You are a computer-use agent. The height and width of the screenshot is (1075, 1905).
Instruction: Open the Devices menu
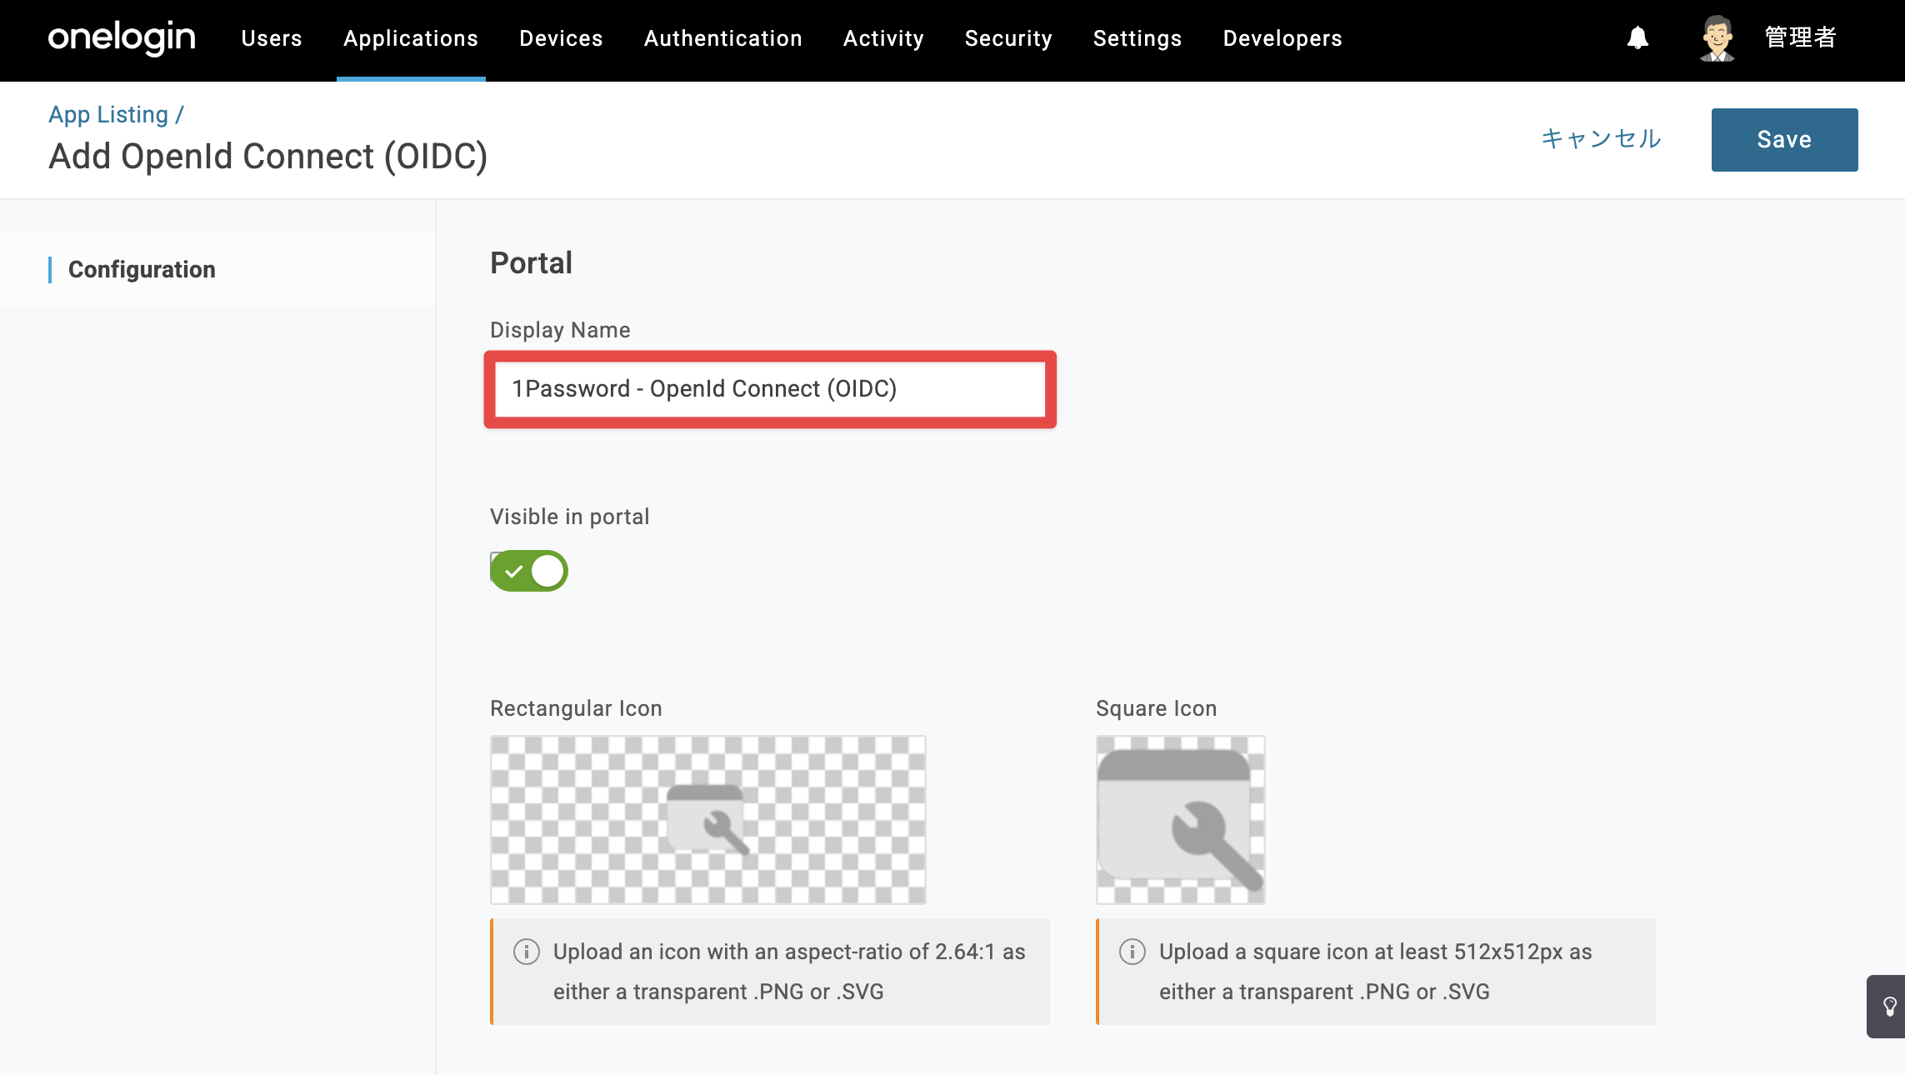(x=561, y=38)
